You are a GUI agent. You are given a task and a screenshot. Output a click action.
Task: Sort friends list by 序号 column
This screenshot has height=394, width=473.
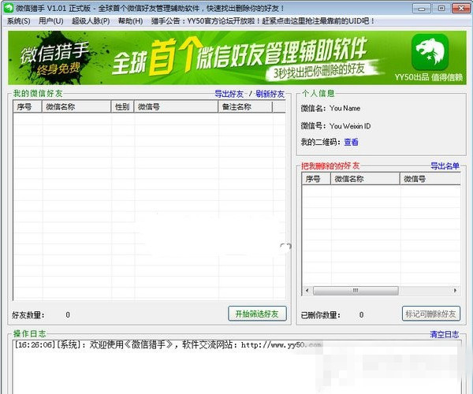coord(28,106)
